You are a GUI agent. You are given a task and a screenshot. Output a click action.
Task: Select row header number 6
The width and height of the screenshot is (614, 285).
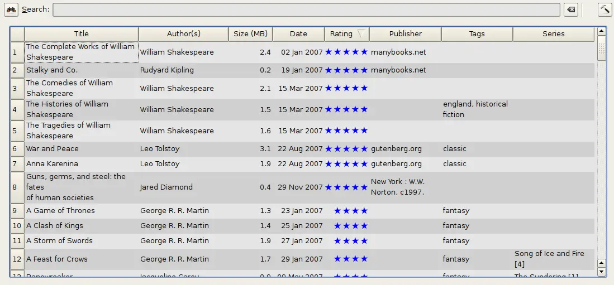(17, 149)
